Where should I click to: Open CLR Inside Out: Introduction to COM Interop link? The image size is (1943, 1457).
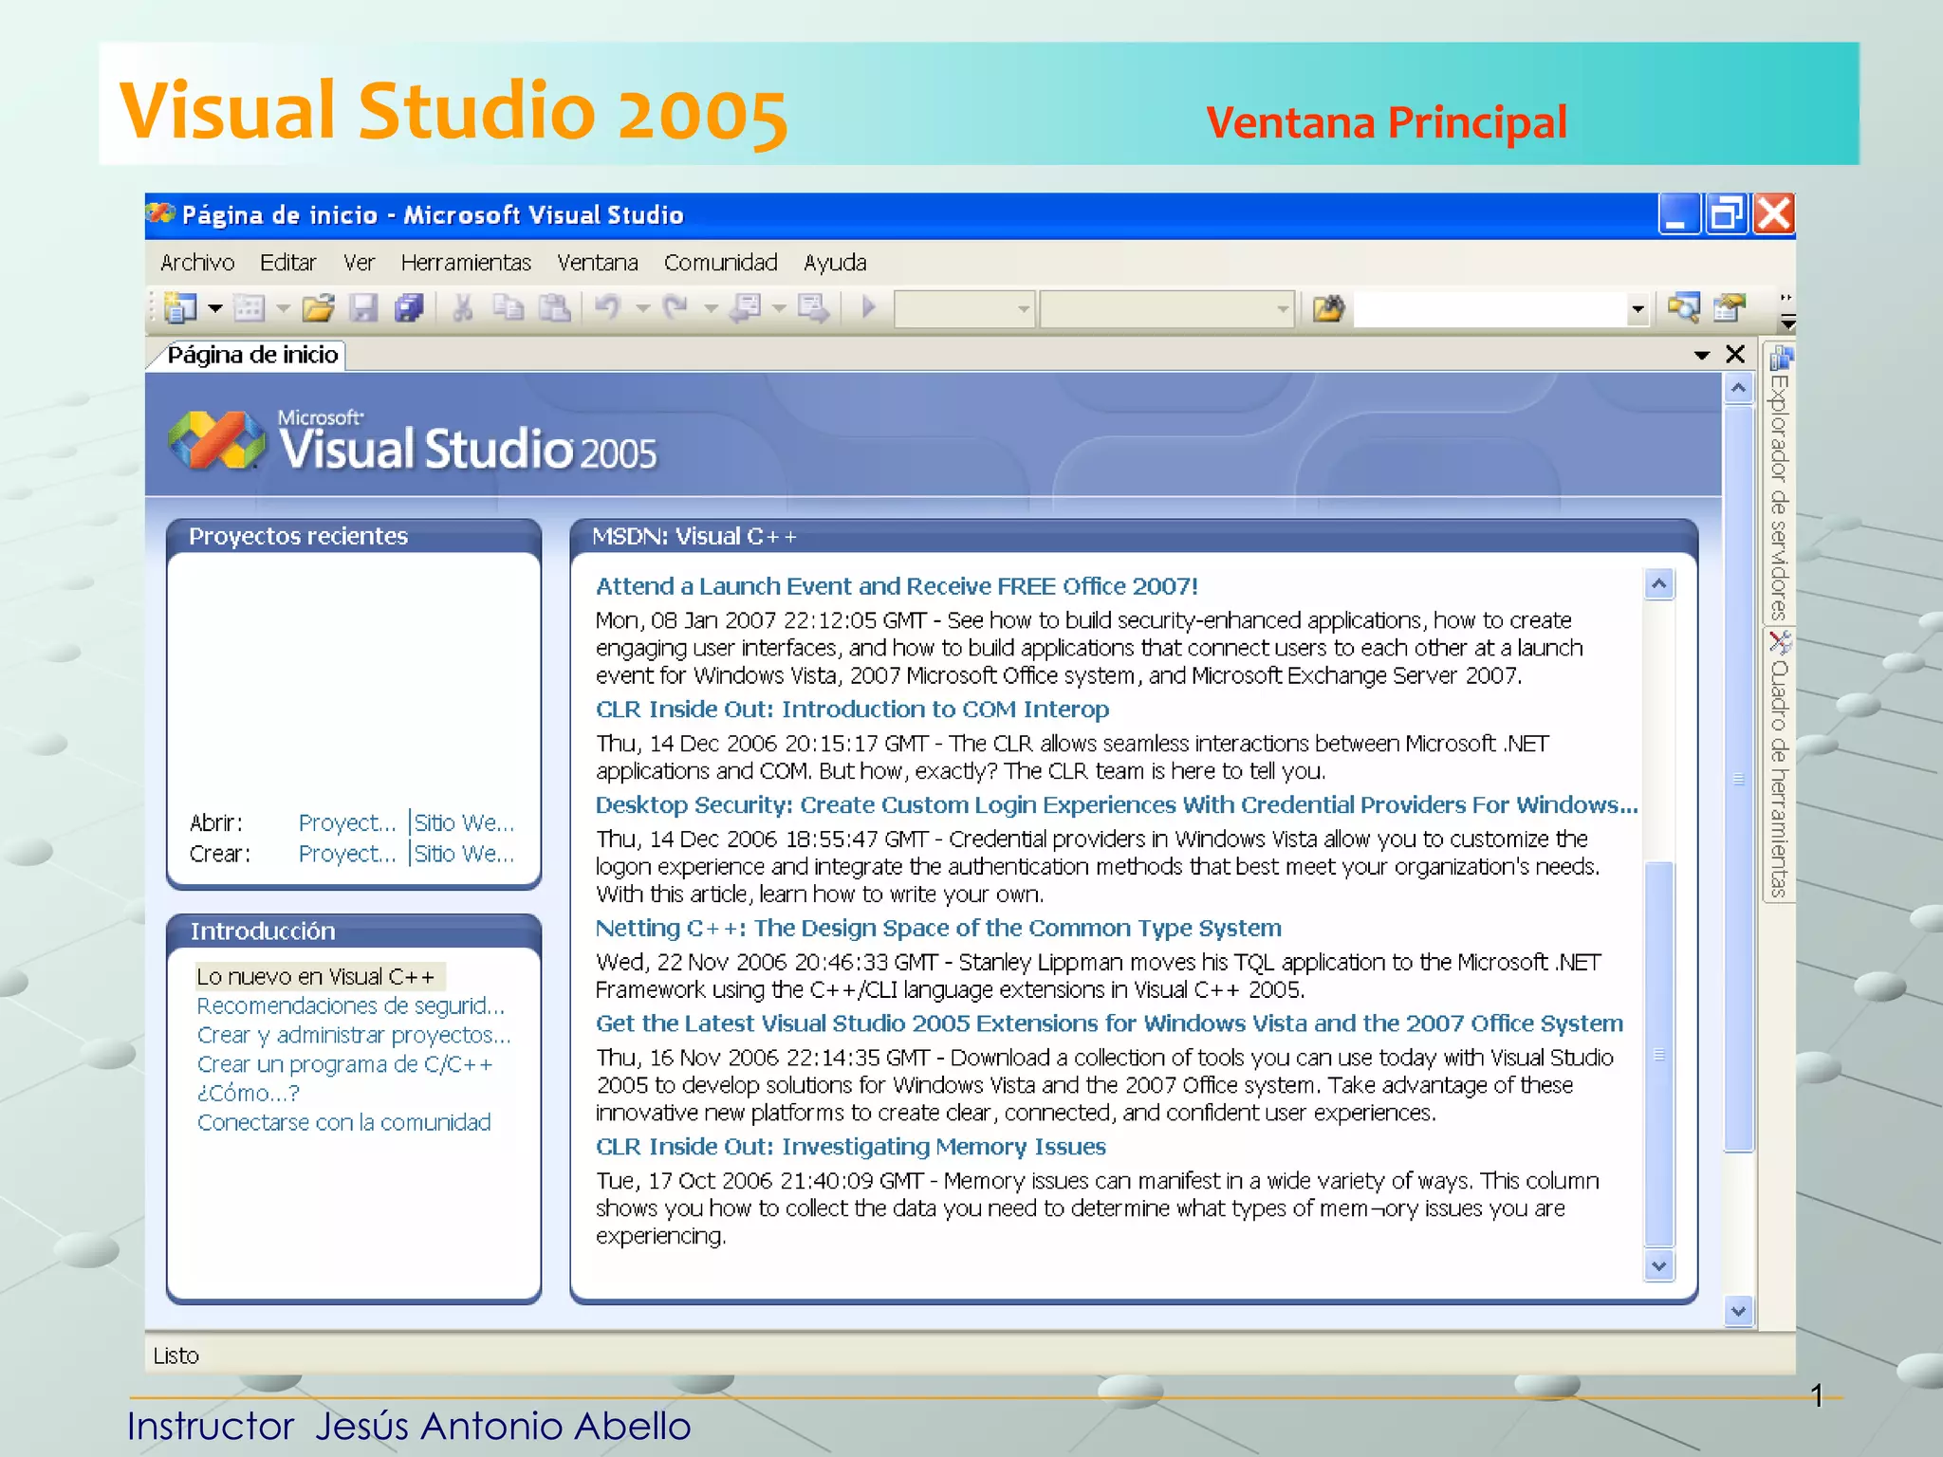(851, 710)
